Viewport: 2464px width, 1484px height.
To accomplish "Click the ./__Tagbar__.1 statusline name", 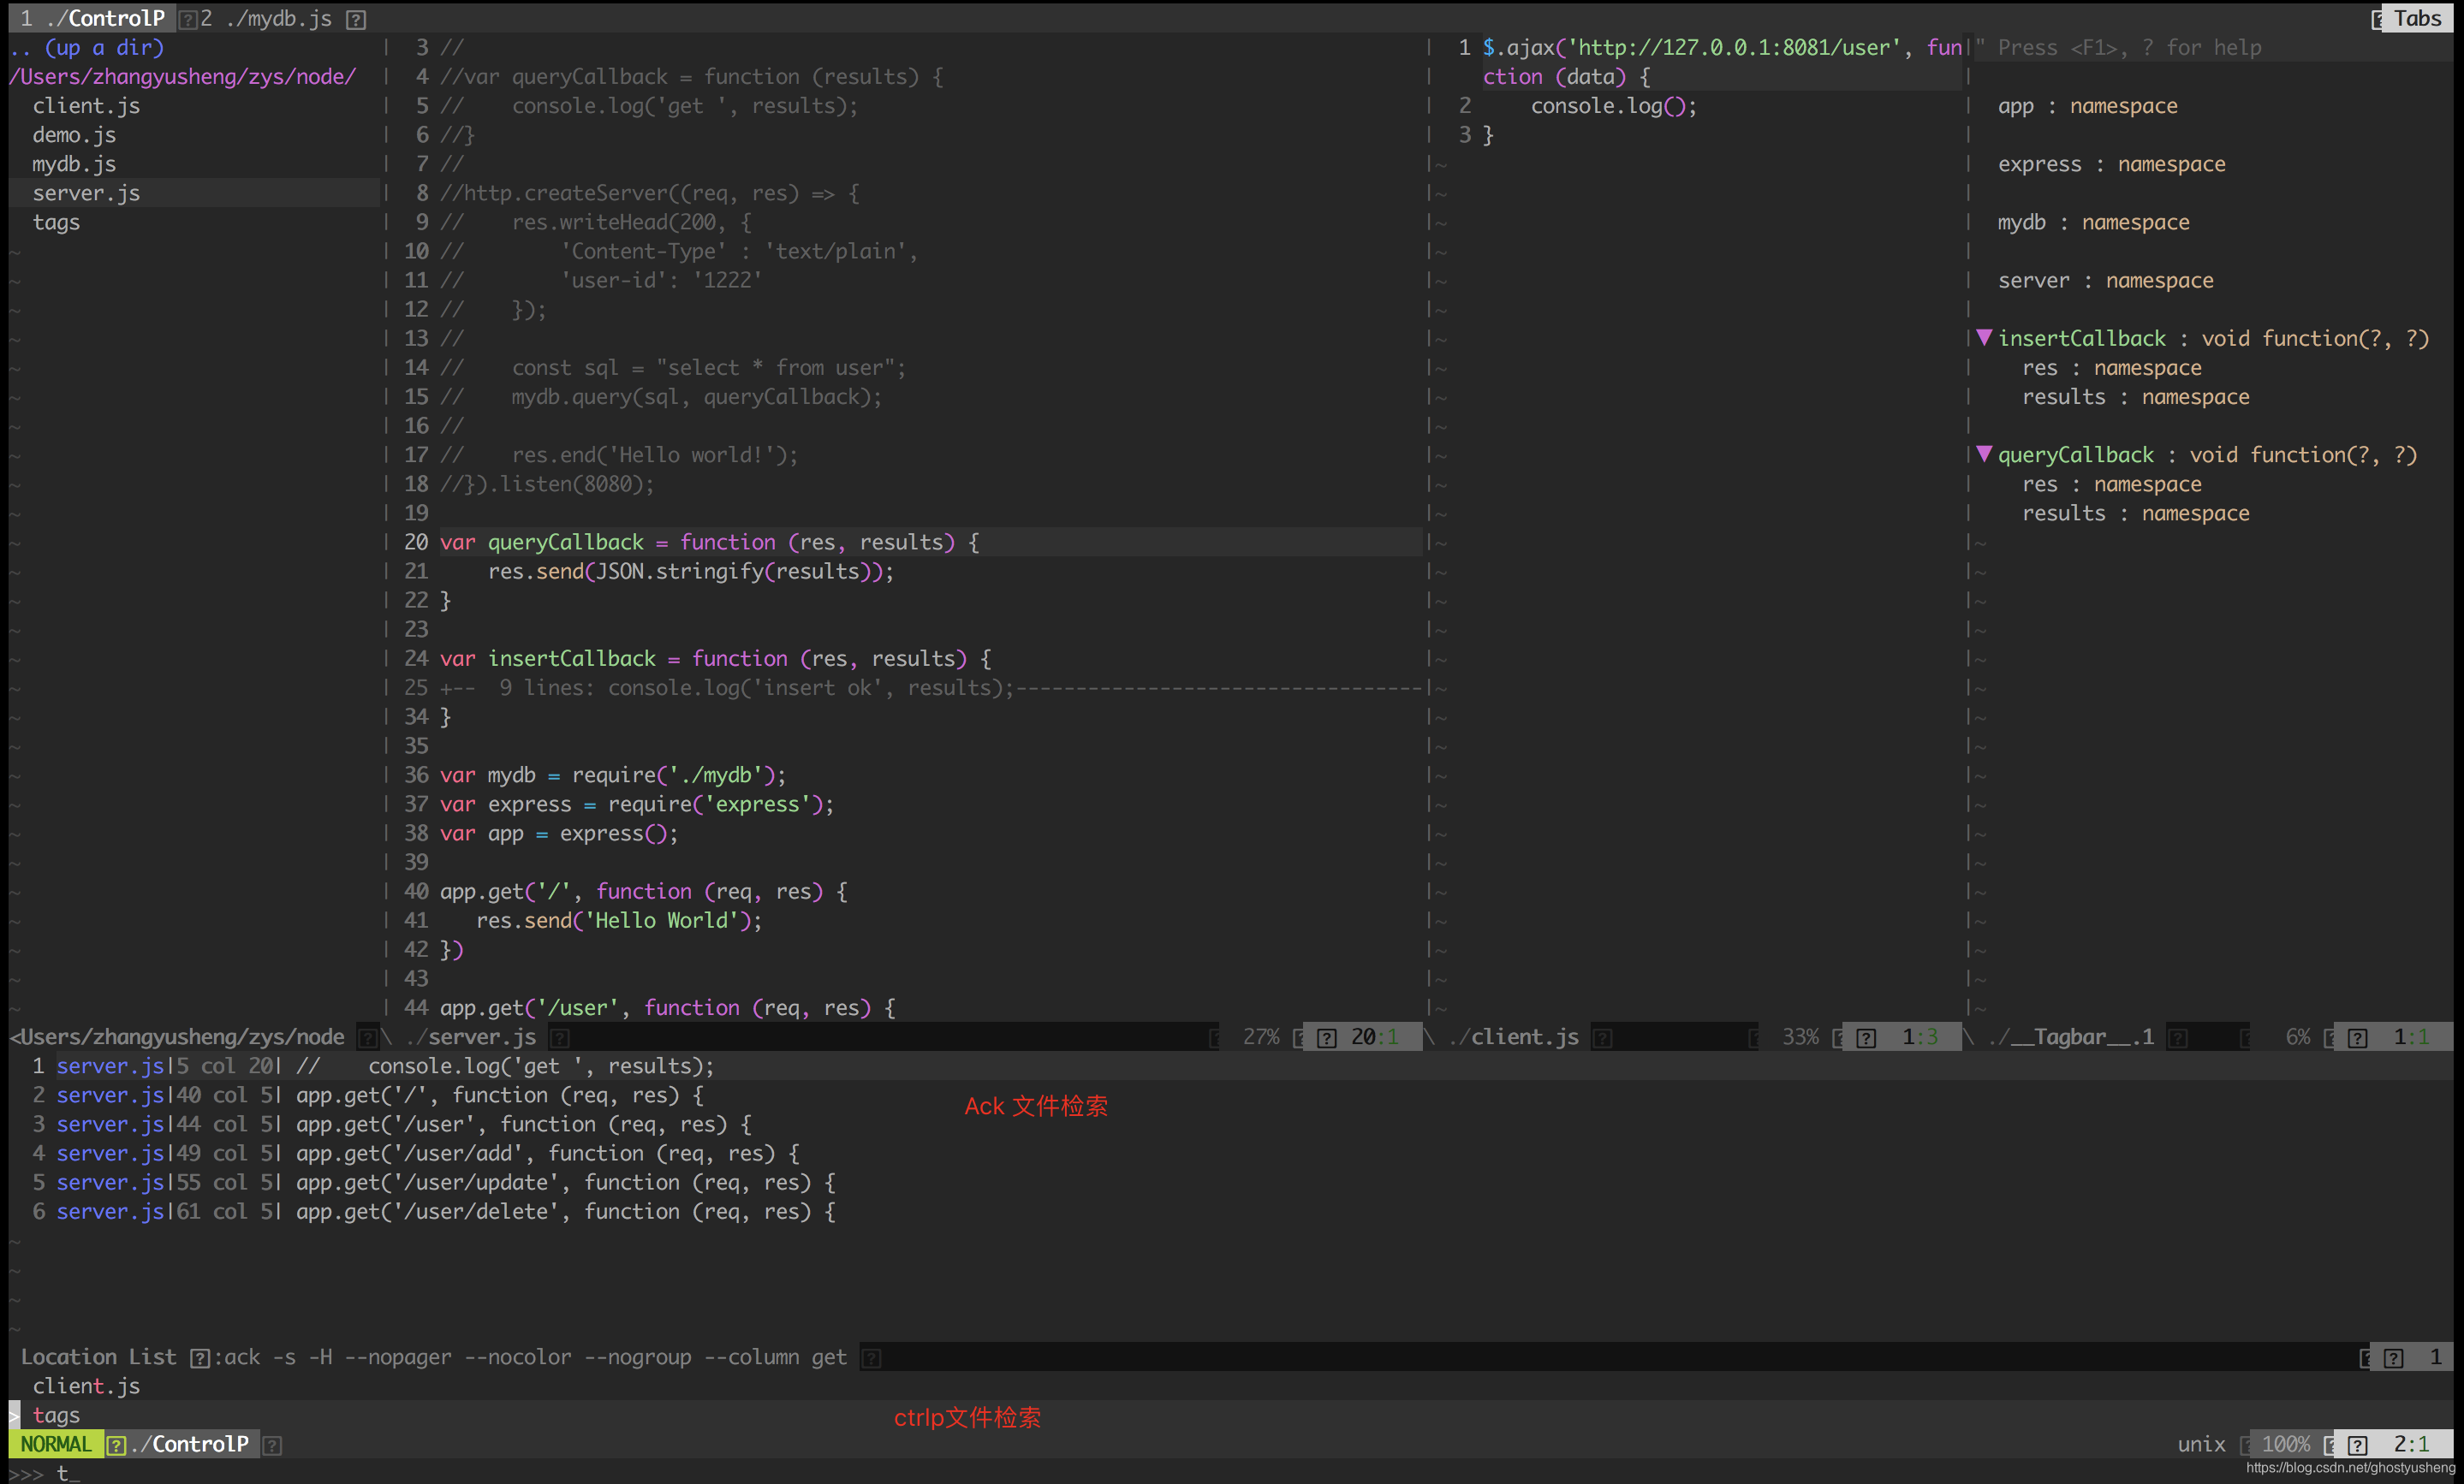I will tap(2070, 1036).
